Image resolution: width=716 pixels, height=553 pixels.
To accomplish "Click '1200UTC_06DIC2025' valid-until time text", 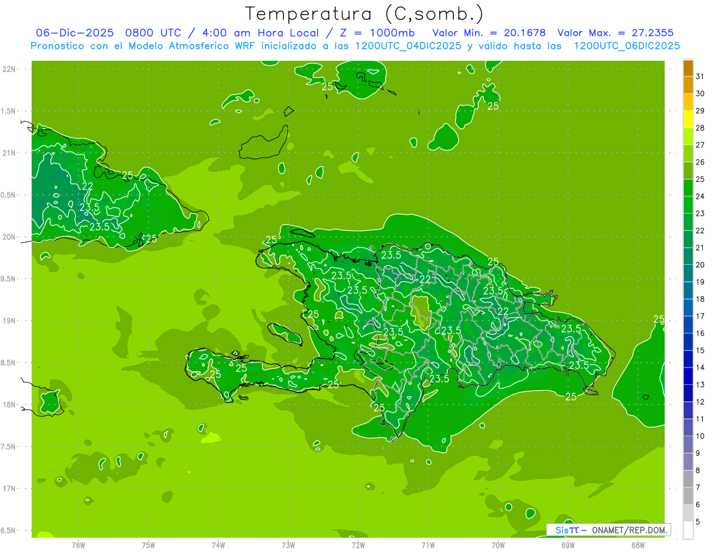I will pyautogui.click(x=626, y=46).
